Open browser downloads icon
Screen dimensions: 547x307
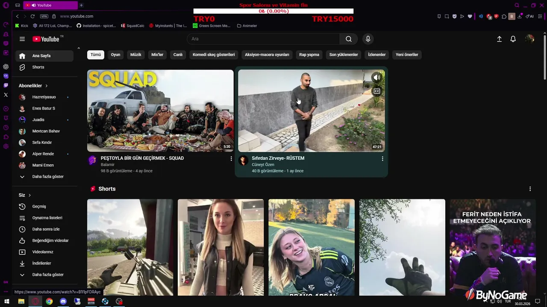coord(520,16)
